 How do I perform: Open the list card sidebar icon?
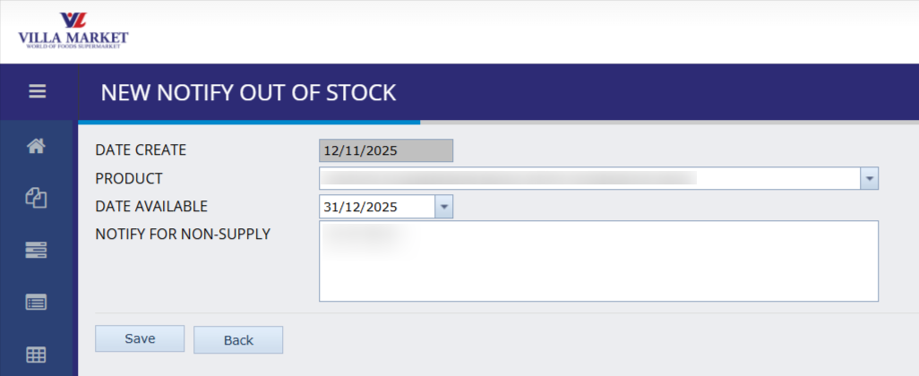click(x=37, y=303)
